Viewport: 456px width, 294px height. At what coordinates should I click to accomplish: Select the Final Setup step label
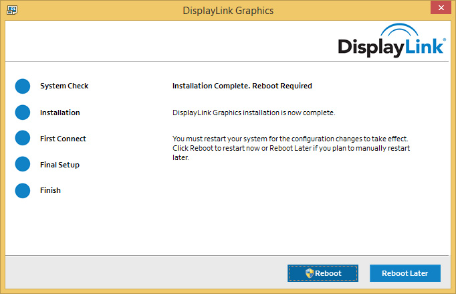[x=60, y=165]
